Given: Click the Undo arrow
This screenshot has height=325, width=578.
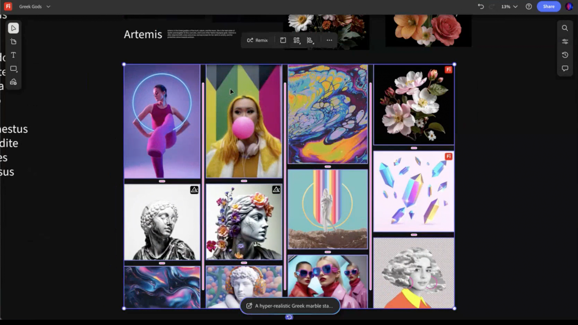Looking at the screenshot, I should click(x=481, y=7).
